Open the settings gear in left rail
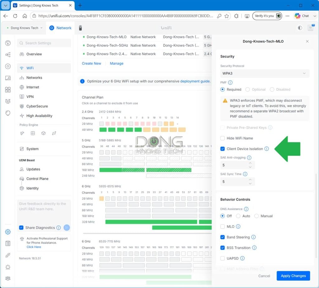Image resolution: width=319 pixels, height=288 pixels. point(8,232)
